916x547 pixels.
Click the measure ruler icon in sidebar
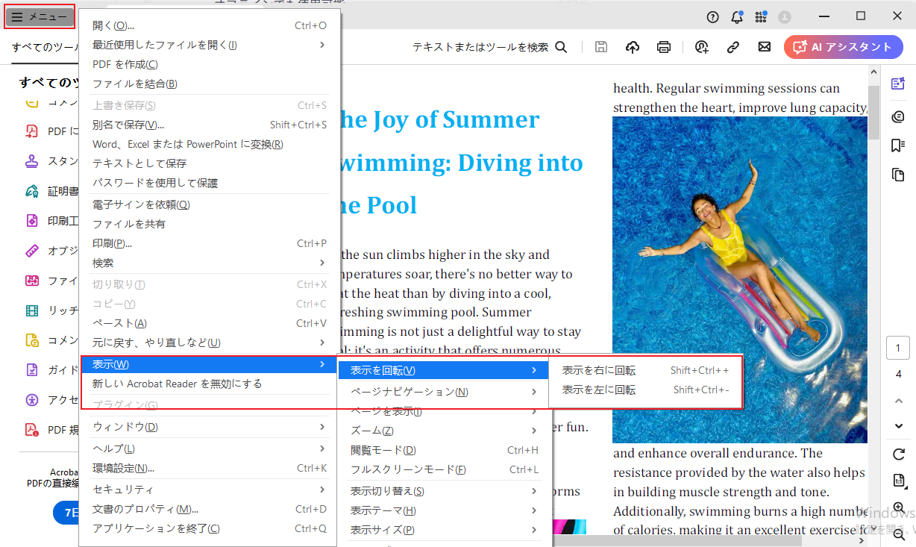click(32, 251)
